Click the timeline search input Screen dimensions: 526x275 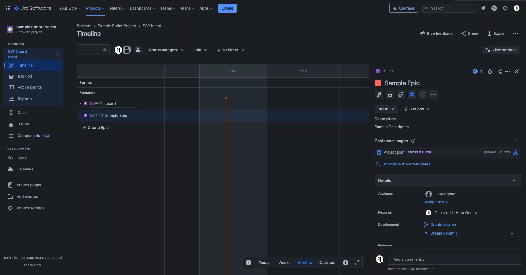(x=93, y=50)
